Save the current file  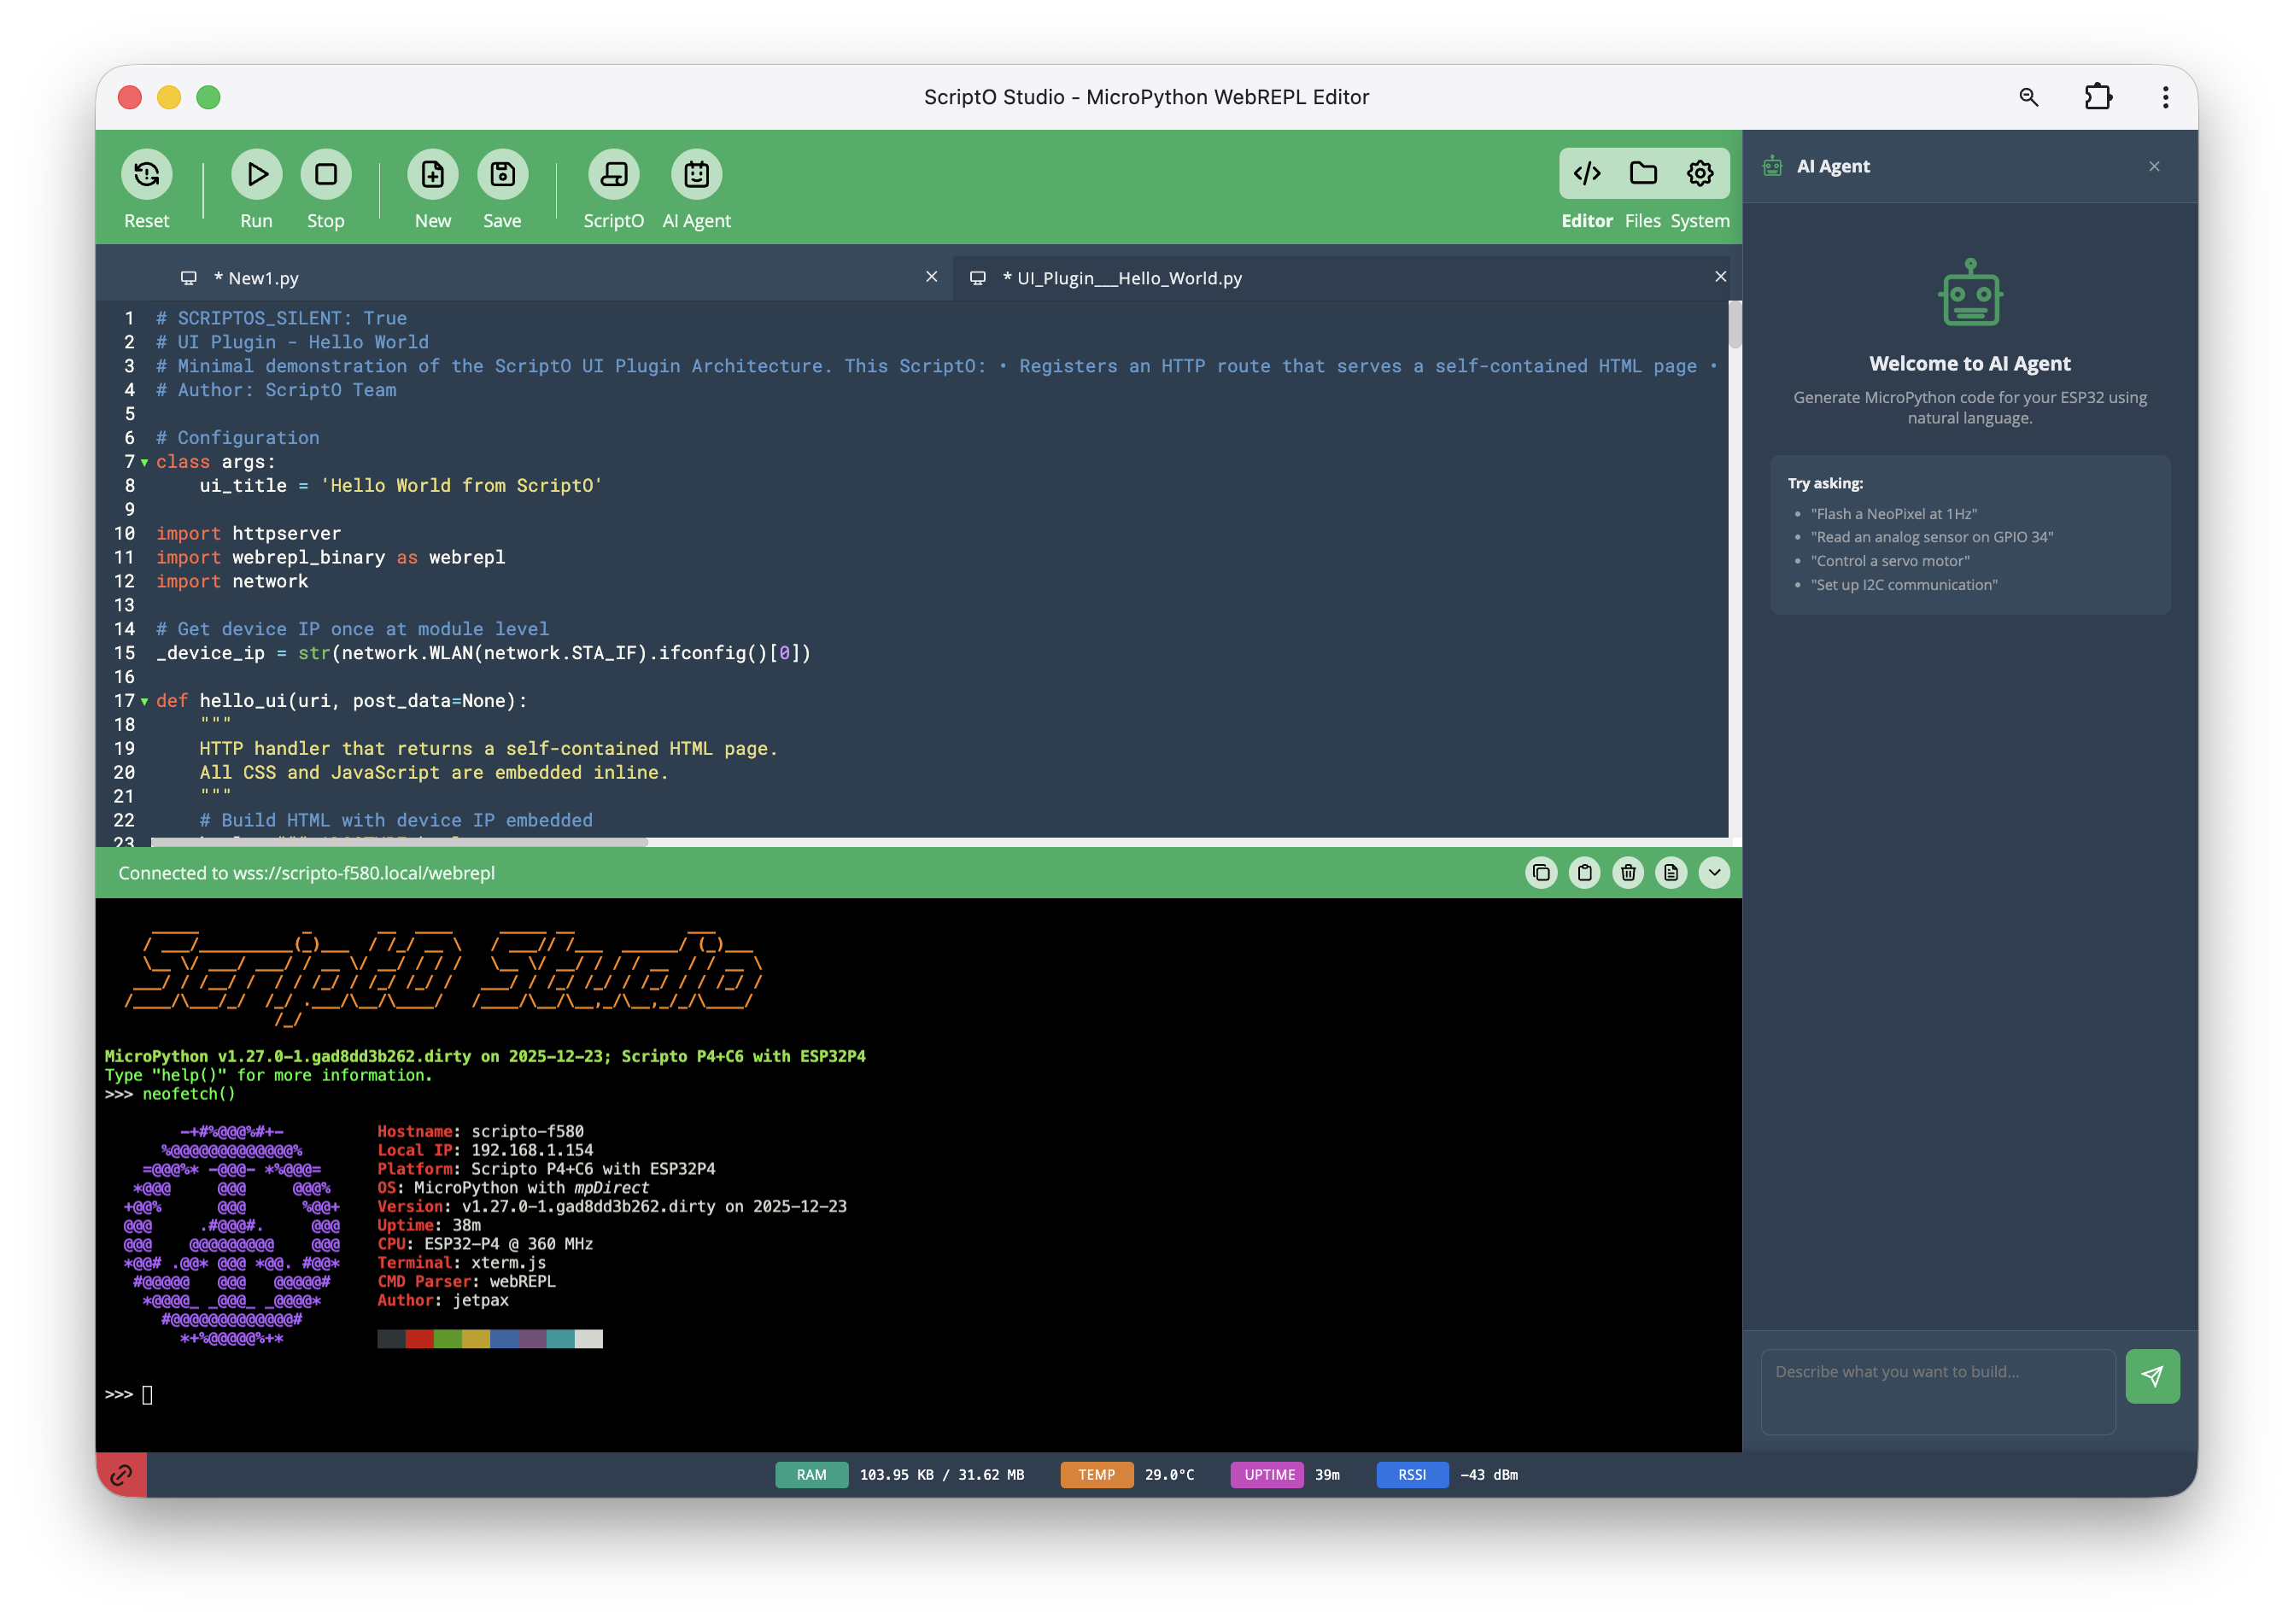pos(502,175)
